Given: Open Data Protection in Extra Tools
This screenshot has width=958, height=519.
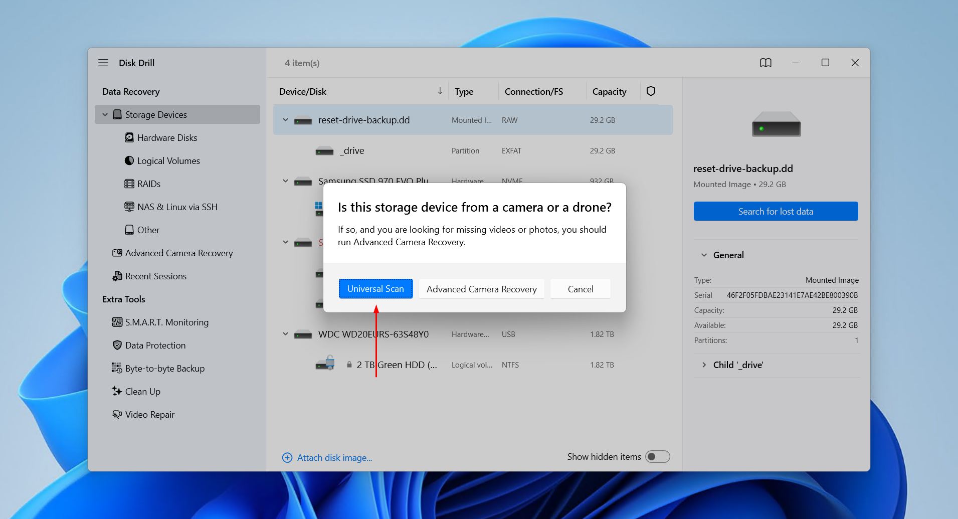Looking at the screenshot, I should [x=155, y=345].
